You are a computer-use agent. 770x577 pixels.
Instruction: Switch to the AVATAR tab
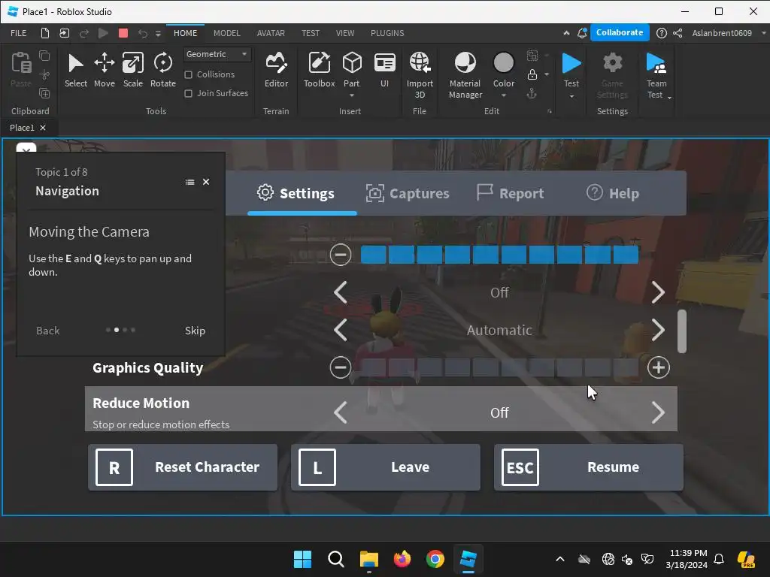coord(271,33)
